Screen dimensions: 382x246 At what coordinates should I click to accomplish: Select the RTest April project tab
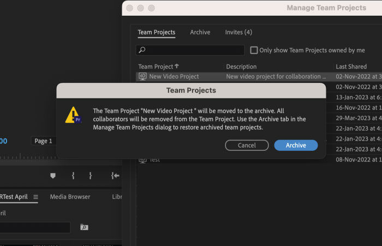pyautogui.click(x=14, y=197)
